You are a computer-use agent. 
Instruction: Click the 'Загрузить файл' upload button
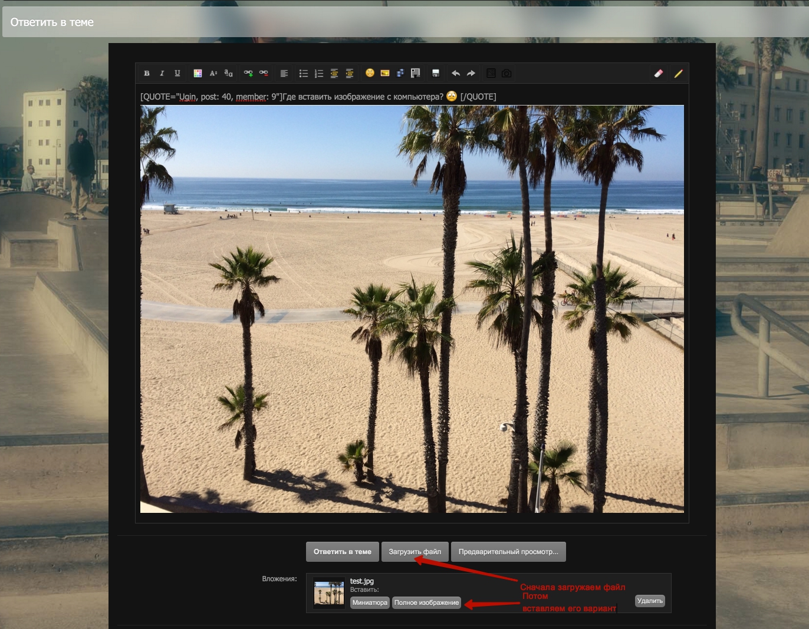pos(415,552)
